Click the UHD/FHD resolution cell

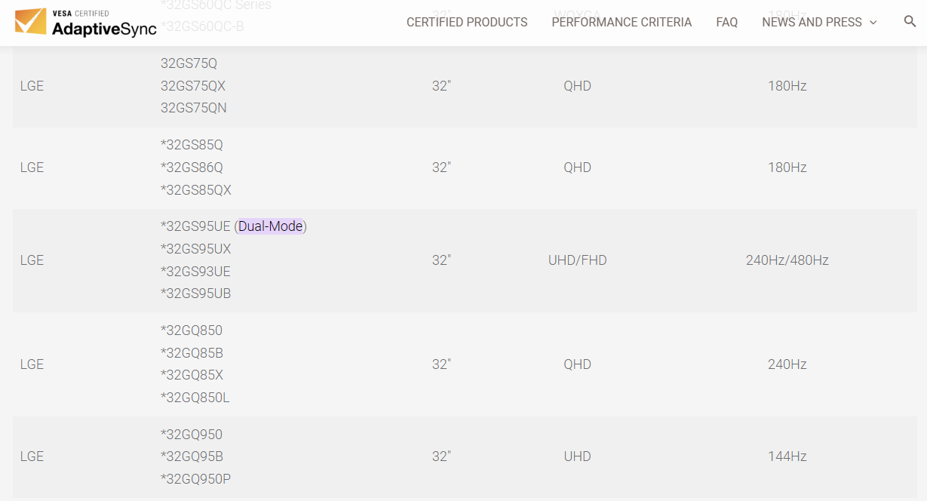[x=577, y=260]
